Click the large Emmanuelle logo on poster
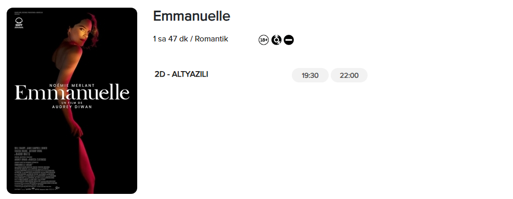This screenshot has height=199, width=513. click(x=72, y=93)
